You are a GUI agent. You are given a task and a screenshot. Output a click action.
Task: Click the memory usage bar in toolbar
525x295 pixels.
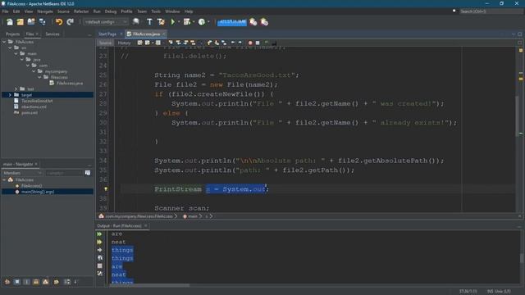[231, 22]
